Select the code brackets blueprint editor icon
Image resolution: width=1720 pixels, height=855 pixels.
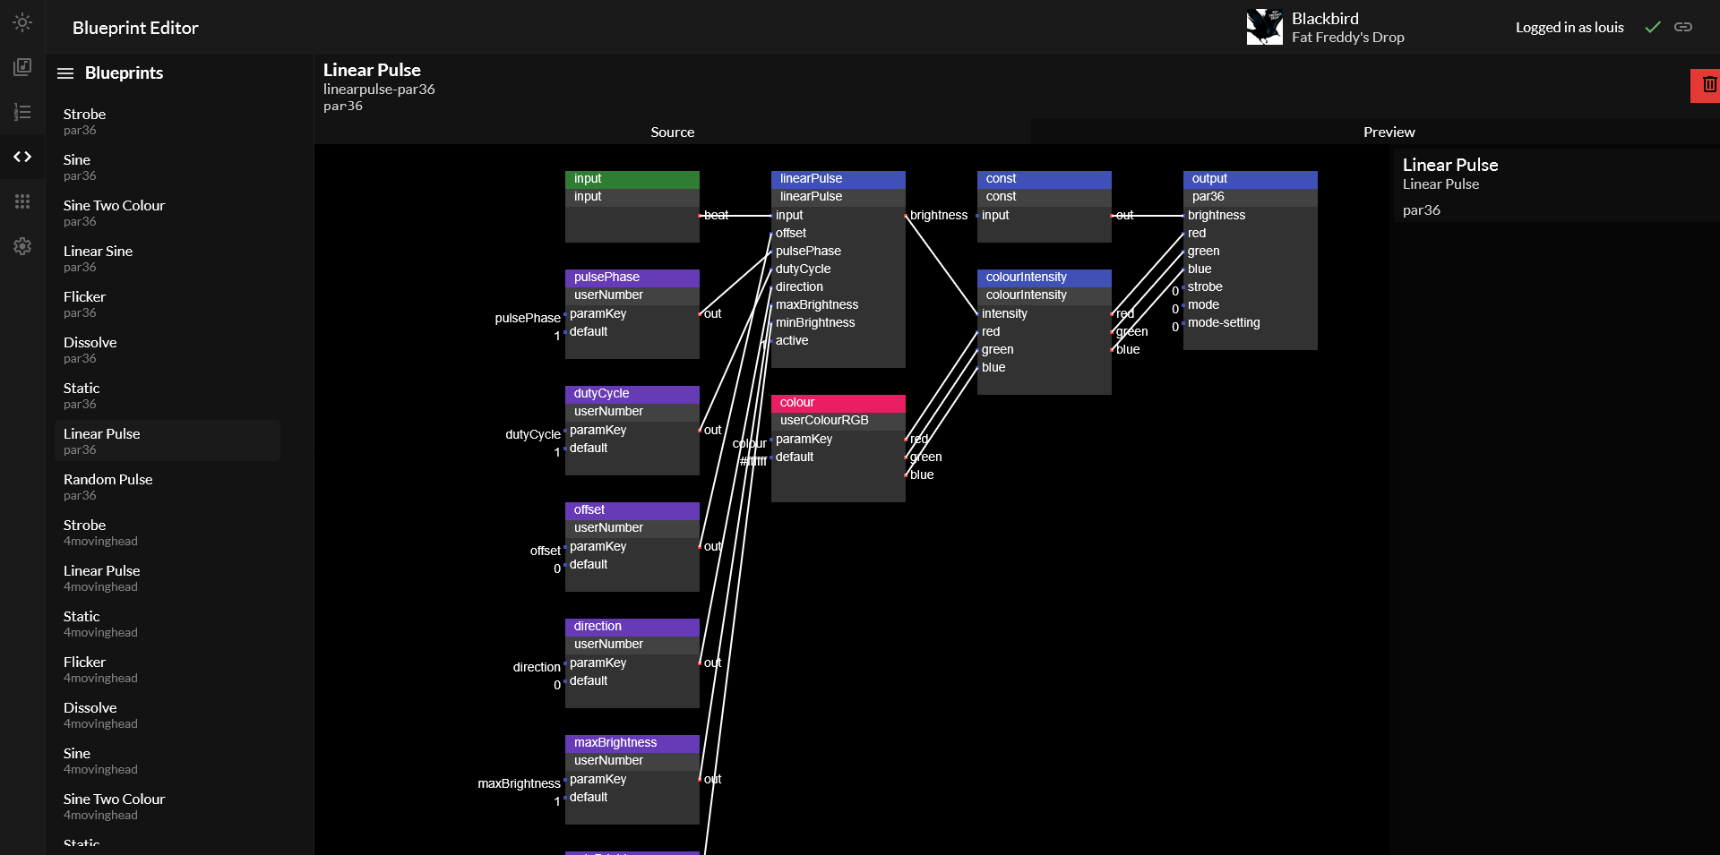click(22, 157)
